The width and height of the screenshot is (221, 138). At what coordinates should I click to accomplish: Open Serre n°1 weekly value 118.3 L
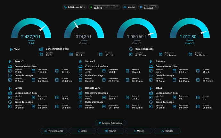tap(42, 72)
